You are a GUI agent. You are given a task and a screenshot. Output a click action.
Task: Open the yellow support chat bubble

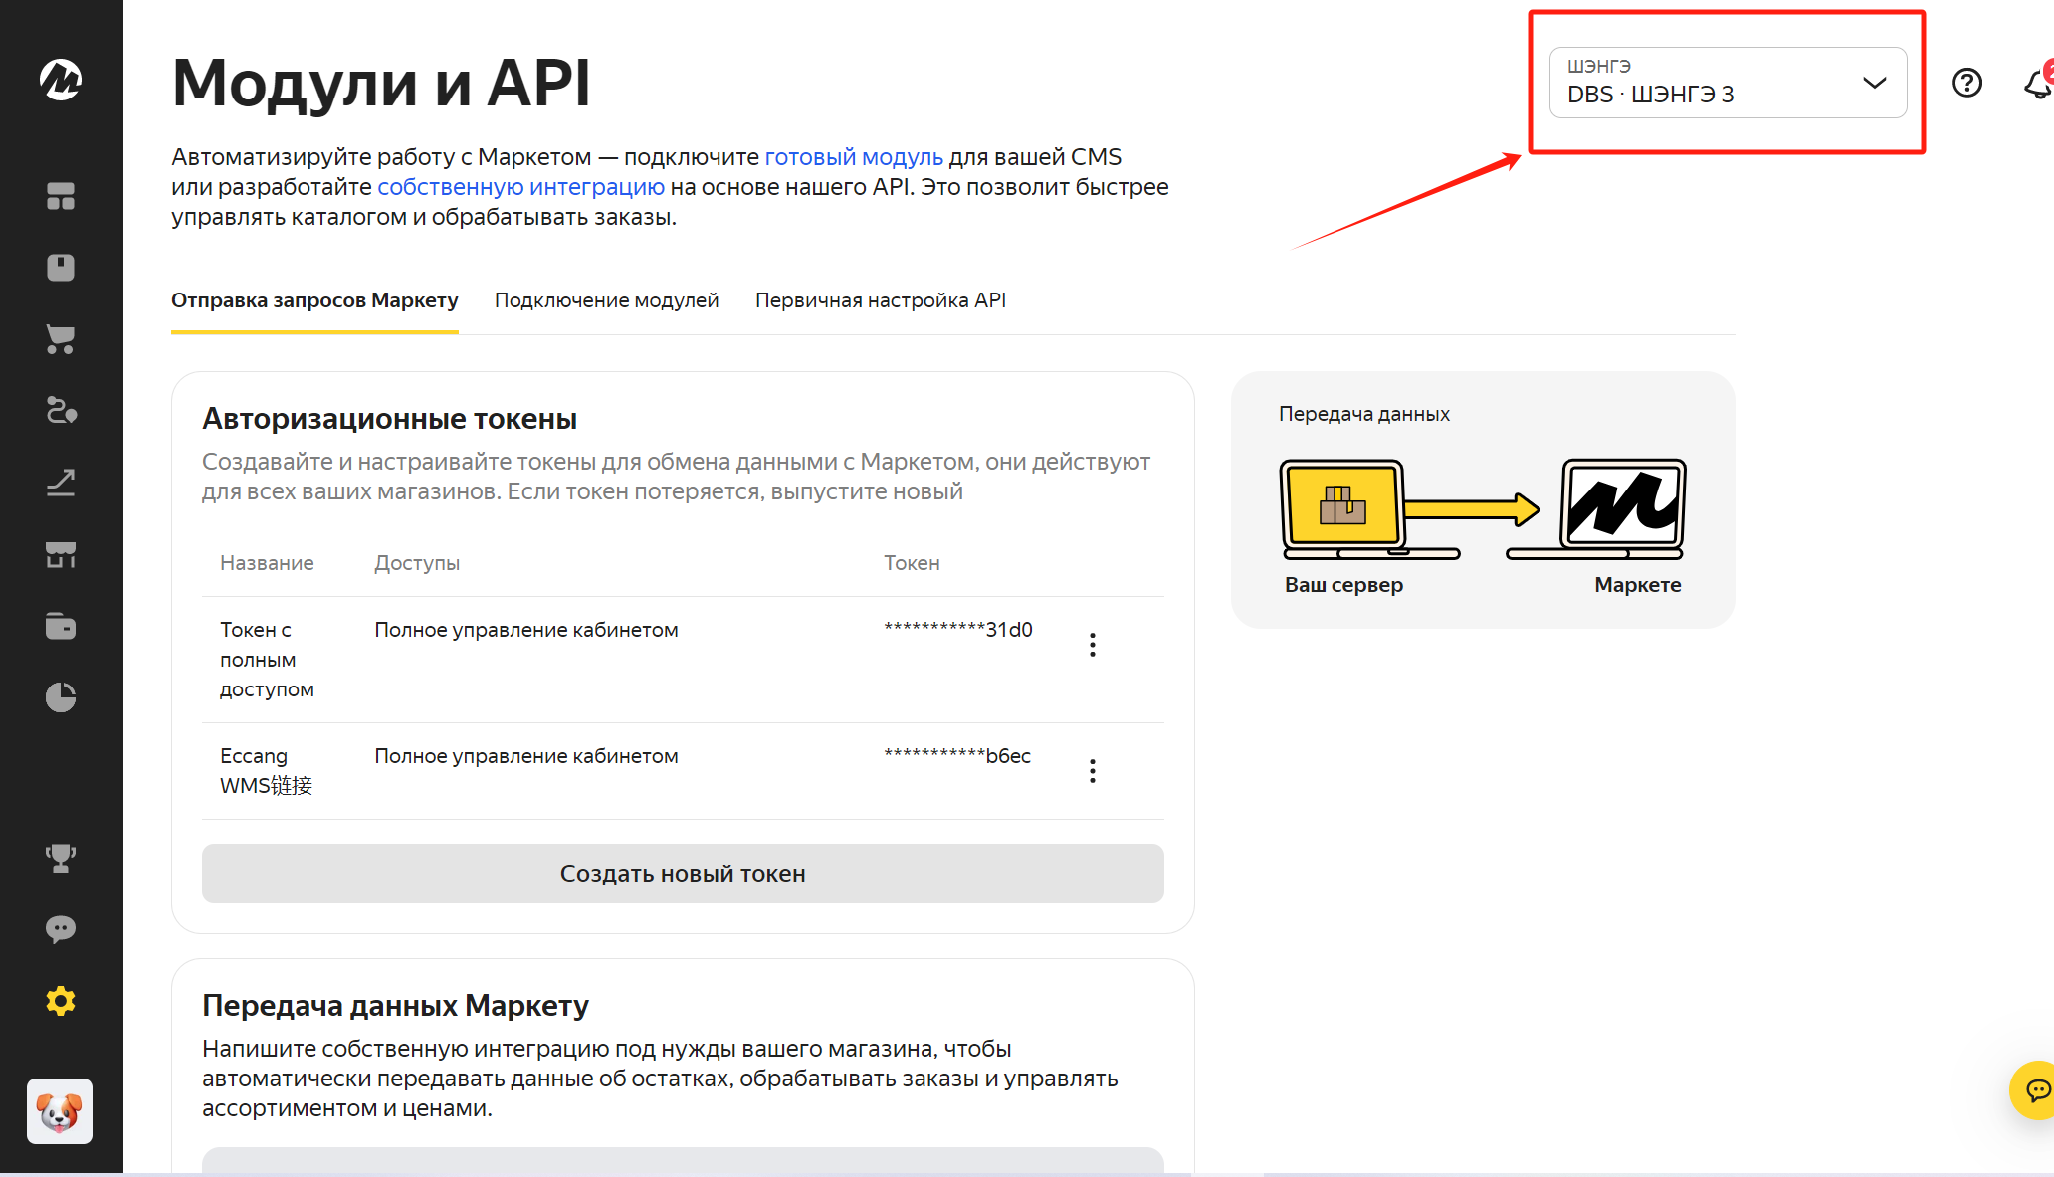(2034, 1090)
